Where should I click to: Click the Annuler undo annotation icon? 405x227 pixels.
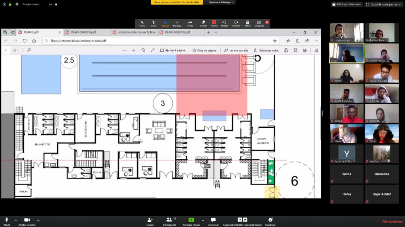[224, 23]
